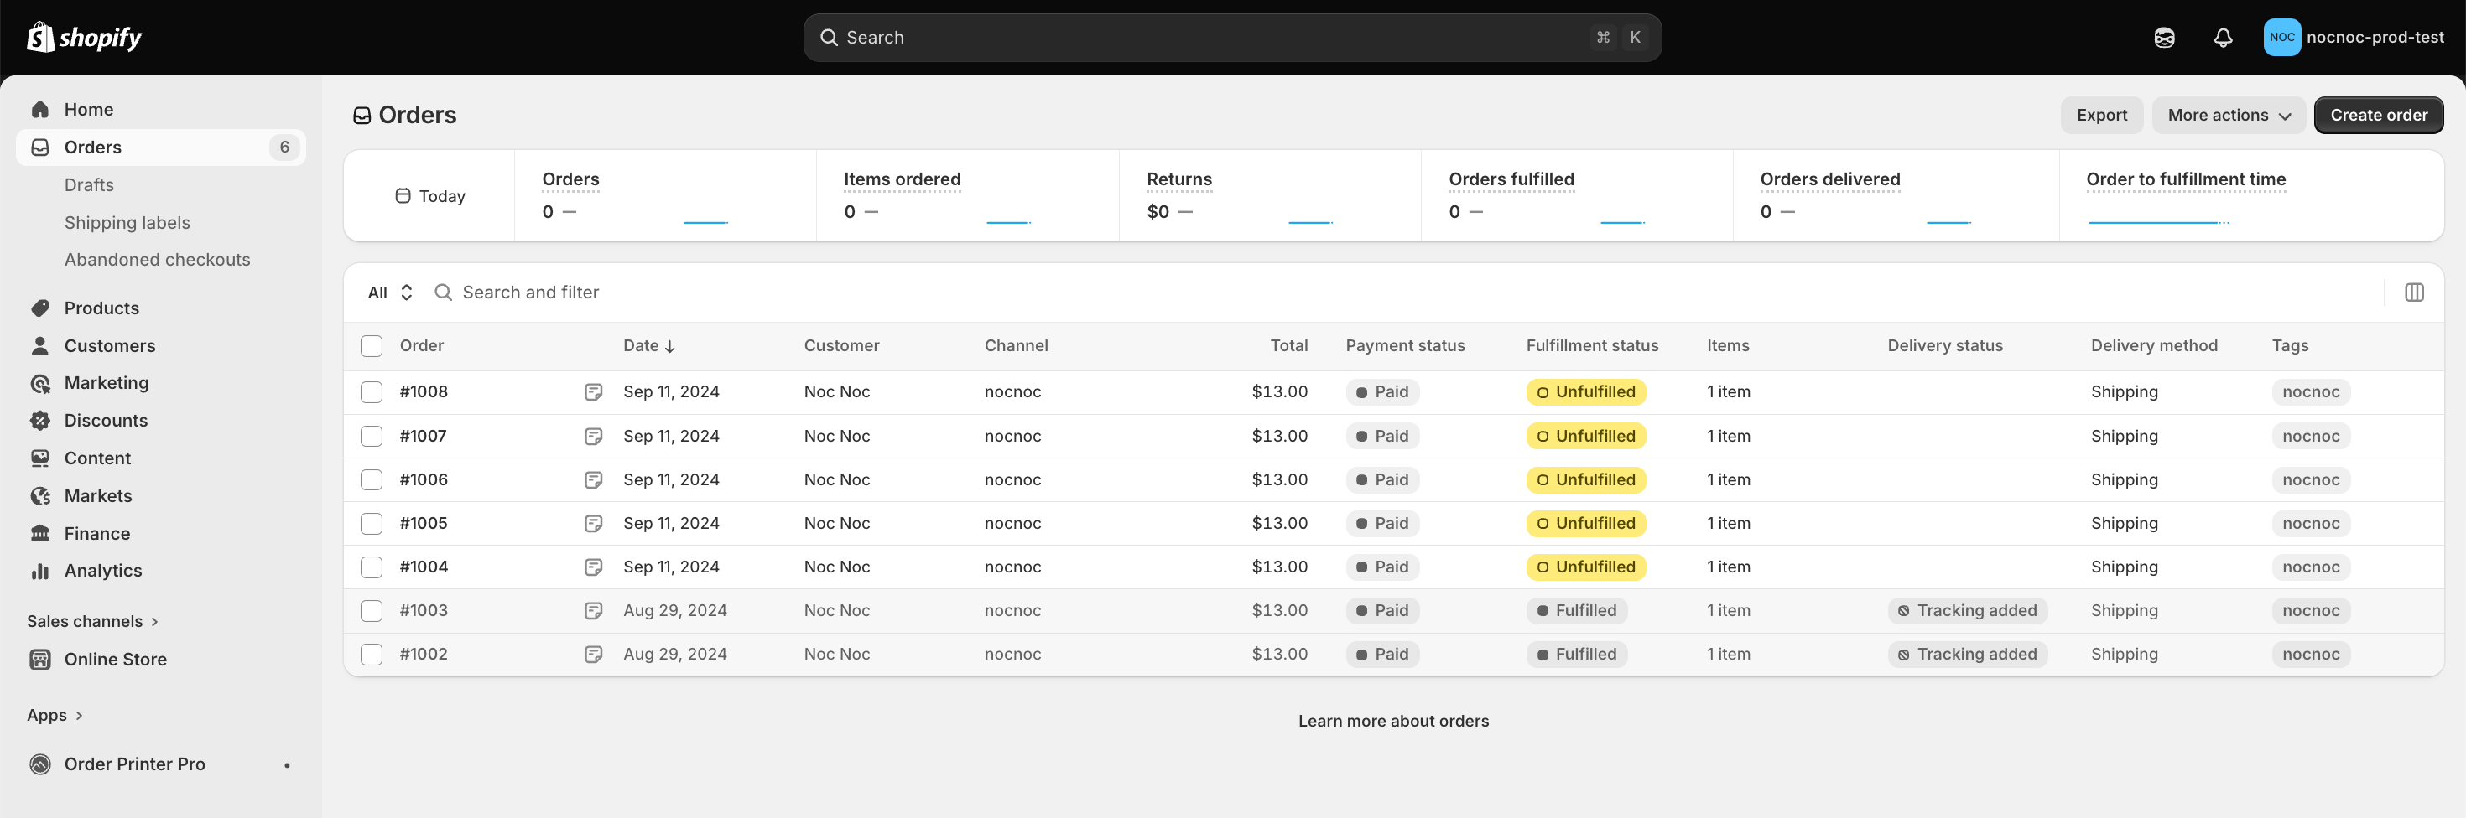Open the Orders menu item in the sidebar

(161, 148)
